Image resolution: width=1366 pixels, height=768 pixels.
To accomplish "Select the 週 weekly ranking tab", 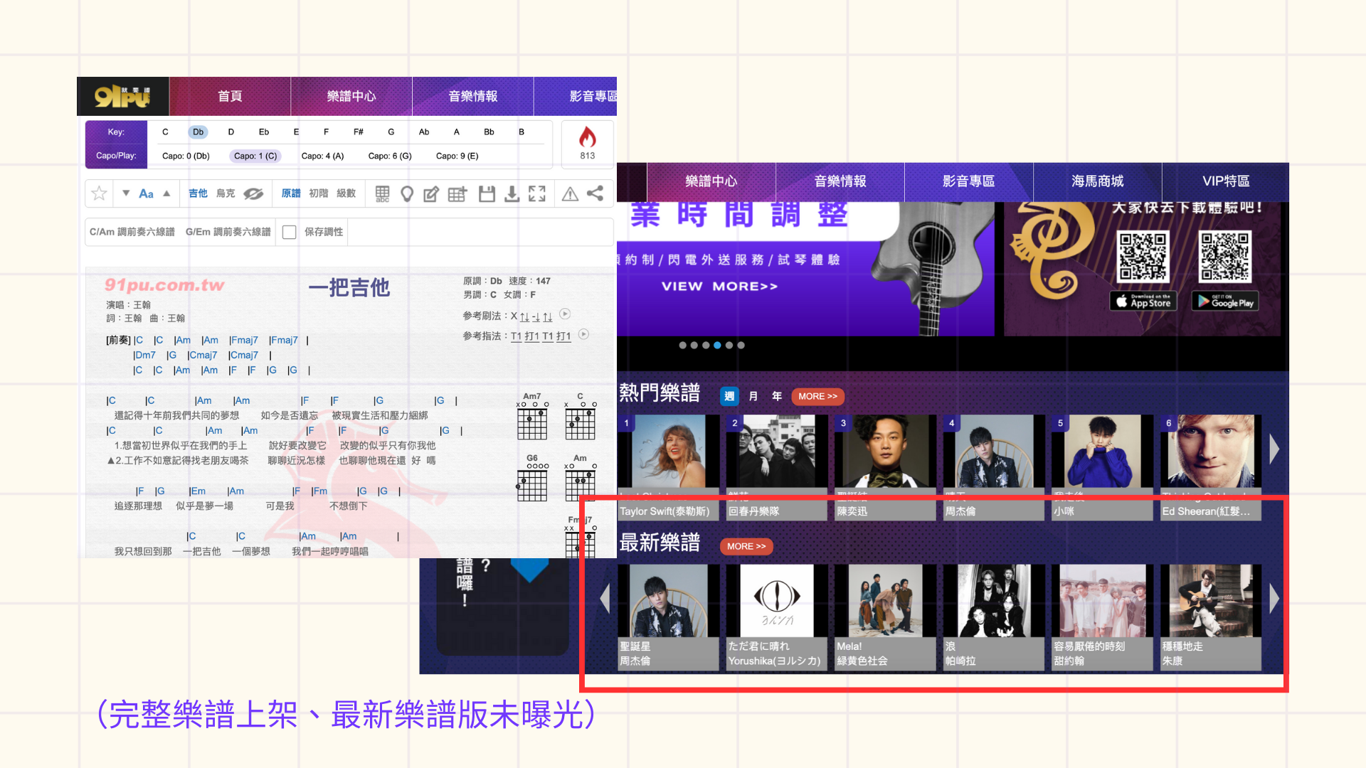I will coord(729,396).
